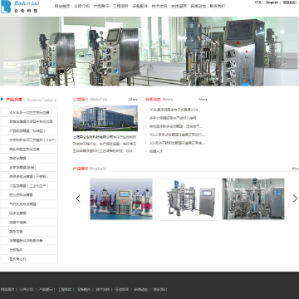This screenshot has width=299, height=299.
Task: Open 工程项目 in the top navigation
Action: point(120,6)
